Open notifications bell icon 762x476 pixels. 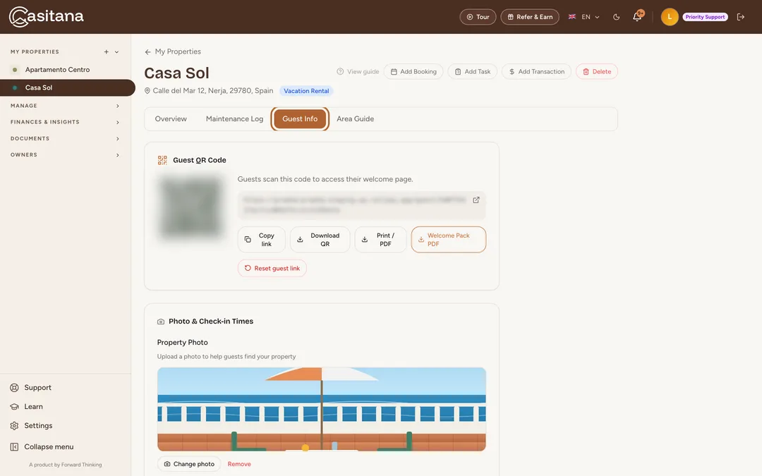coord(637,17)
